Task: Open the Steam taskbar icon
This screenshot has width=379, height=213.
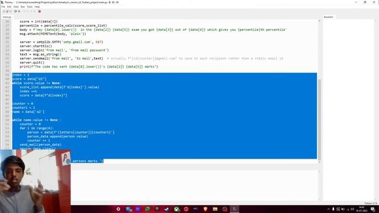Action: tap(166, 209)
